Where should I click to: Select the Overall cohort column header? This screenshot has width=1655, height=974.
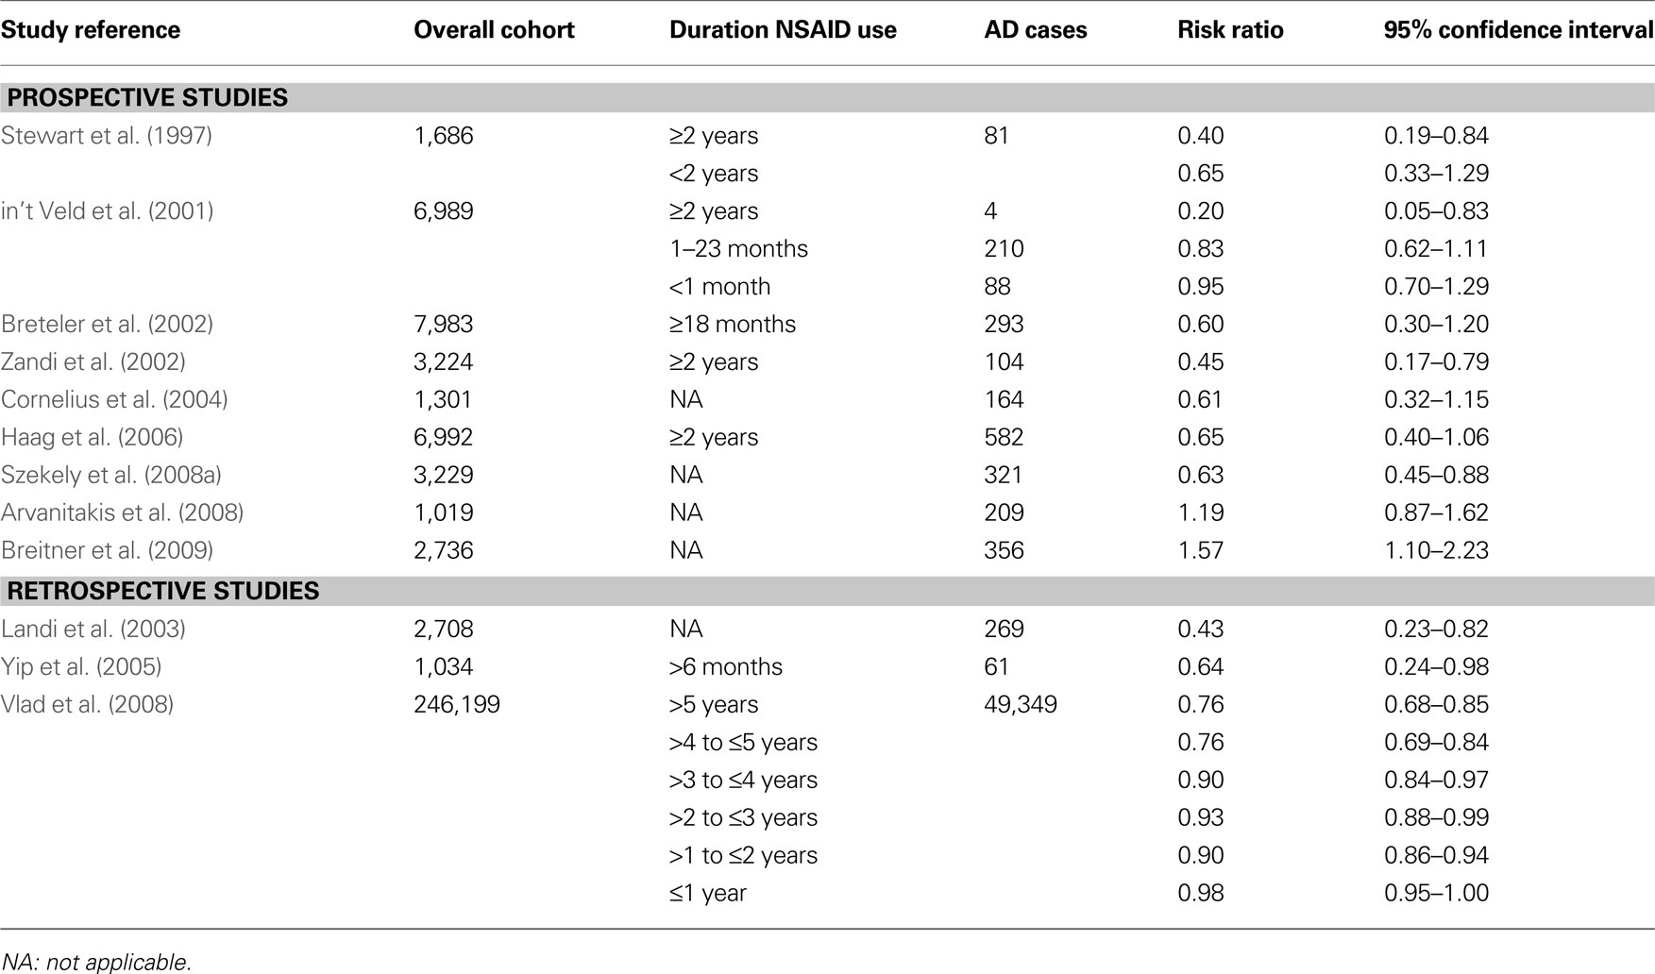click(x=494, y=30)
